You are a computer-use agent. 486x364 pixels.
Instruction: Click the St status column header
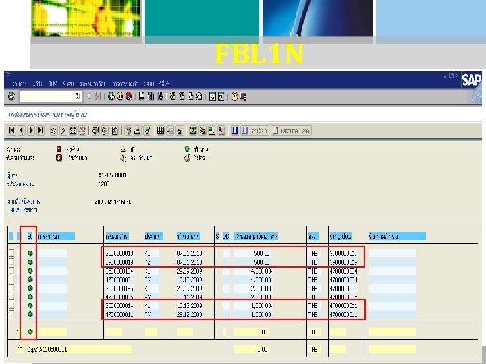tap(30, 236)
